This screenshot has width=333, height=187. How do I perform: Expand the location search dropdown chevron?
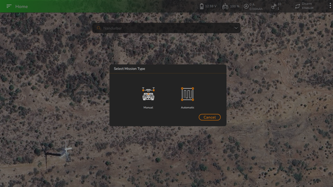tap(236, 28)
